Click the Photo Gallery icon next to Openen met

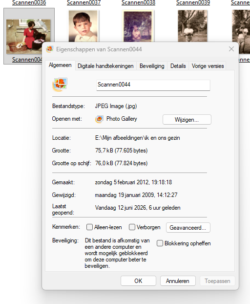click(x=99, y=119)
